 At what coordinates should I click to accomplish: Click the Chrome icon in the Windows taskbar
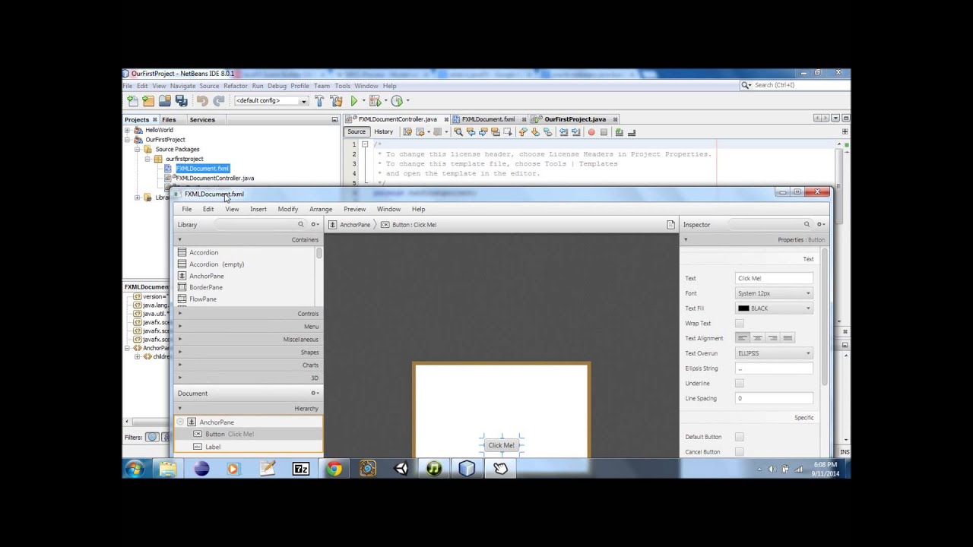tap(334, 469)
